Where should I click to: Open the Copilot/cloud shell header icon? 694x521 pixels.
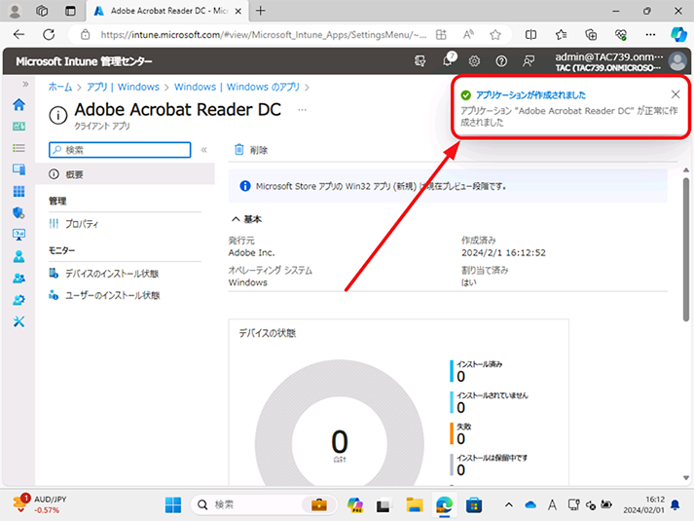(x=420, y=61)
